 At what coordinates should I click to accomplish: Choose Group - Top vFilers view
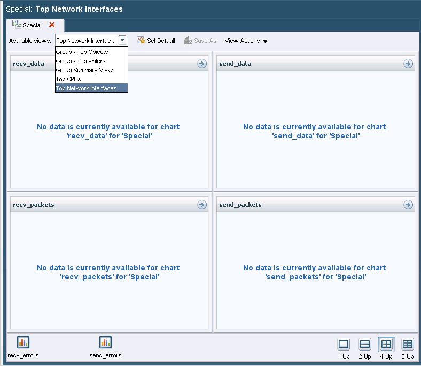91,61
